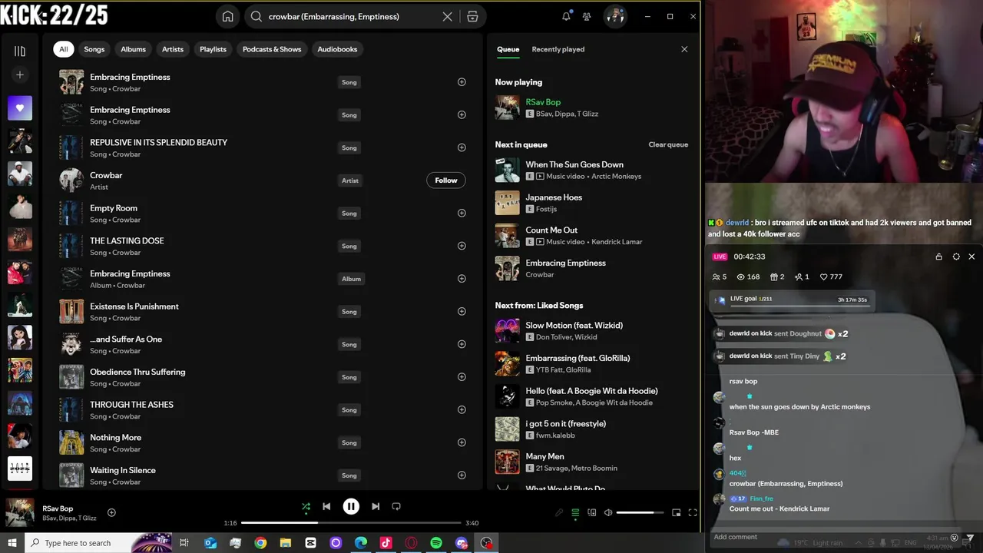Click Embracing Emptiness by Crowbar in the queue
Image resolution: width=983 pixels, height=553 pixels.
(592, 268)
